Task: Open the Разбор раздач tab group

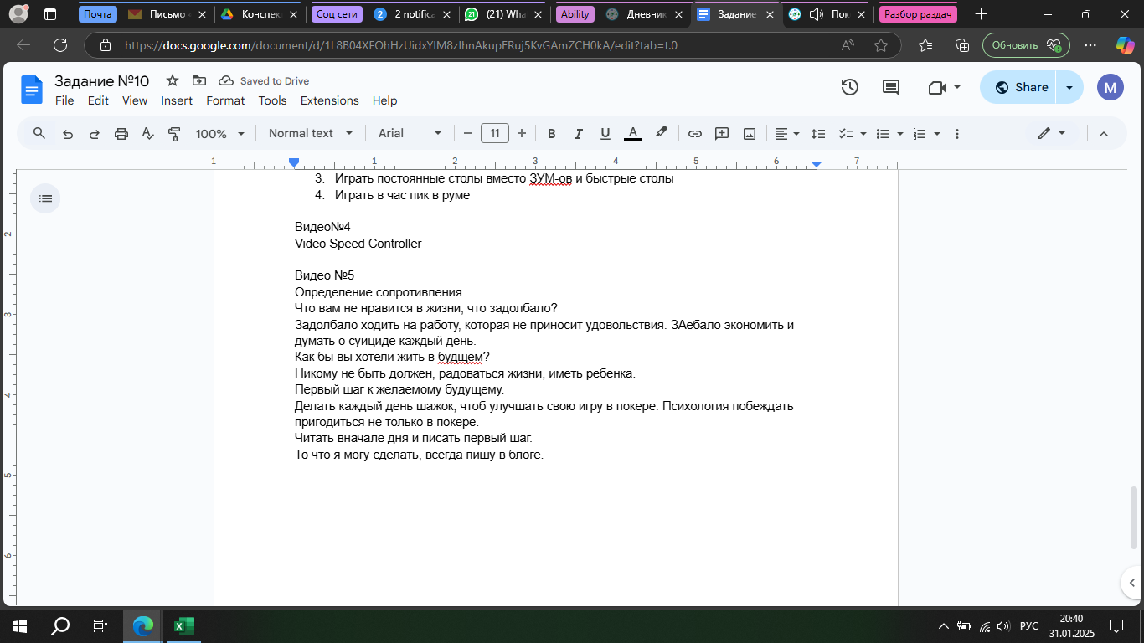Action: pos(918,14)
